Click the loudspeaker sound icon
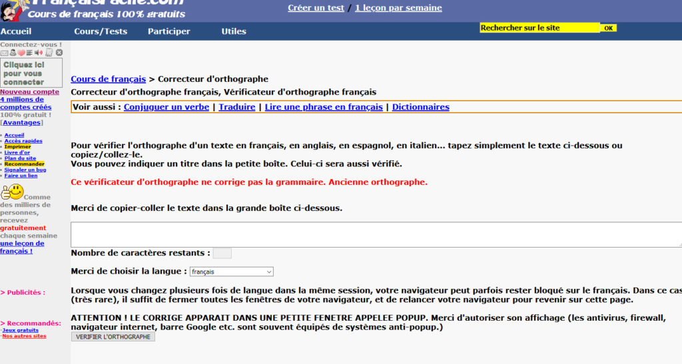This screenshot has height=364, width=682. coord(39,53)
